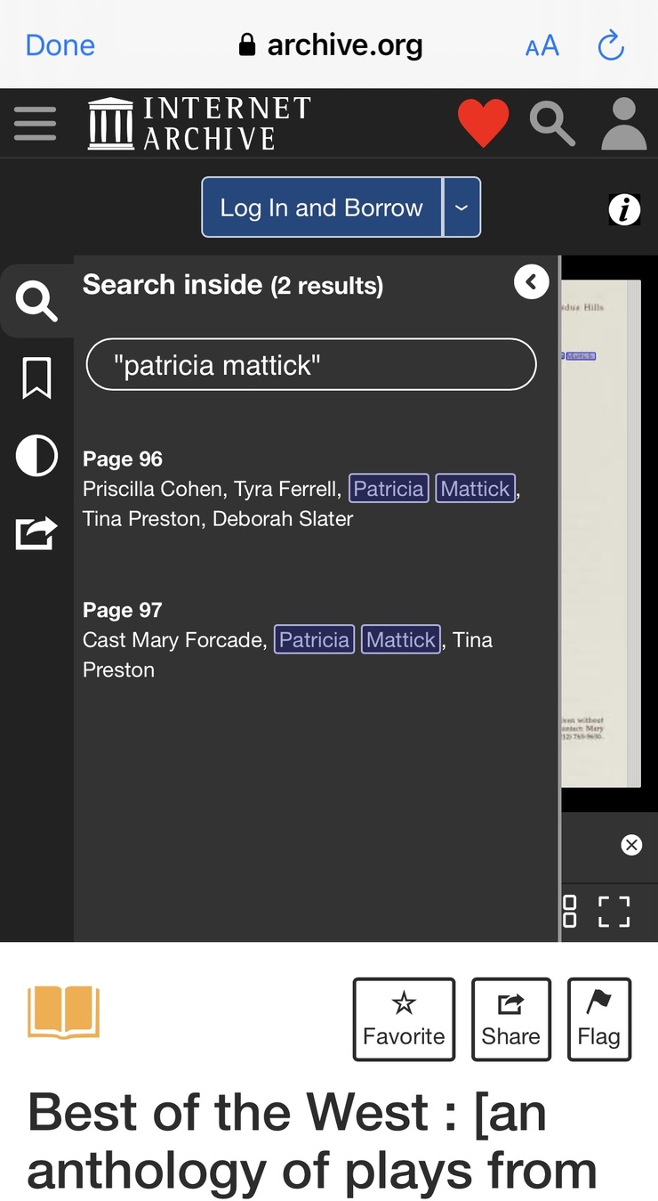This screenshot has height=1201, width=658.
Task: Select the search inside magnifier tab
Action: coord(36,302)
